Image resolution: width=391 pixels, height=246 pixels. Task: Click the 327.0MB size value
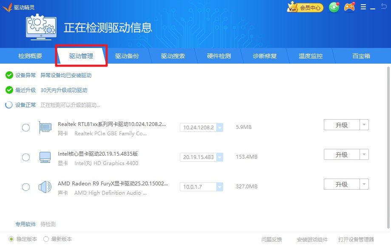[x=246, y=186]
